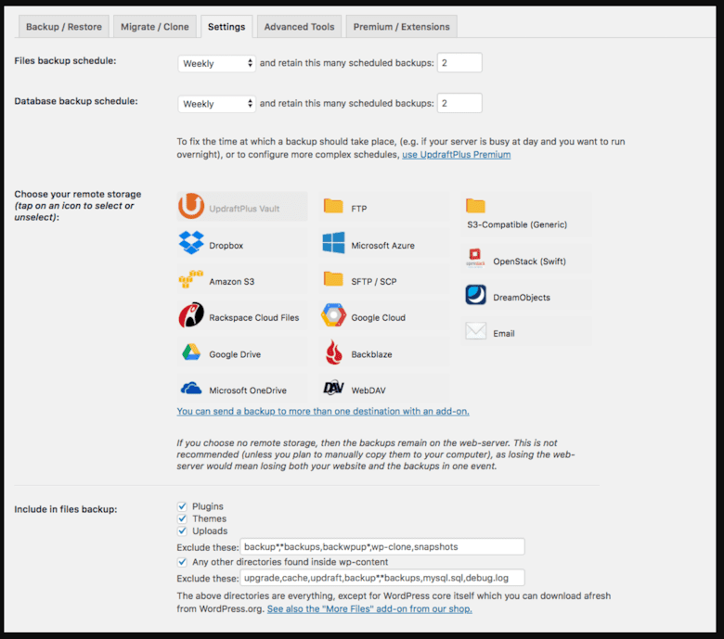
Task: Open the Migrate / Clone tab
Action: 155,27
